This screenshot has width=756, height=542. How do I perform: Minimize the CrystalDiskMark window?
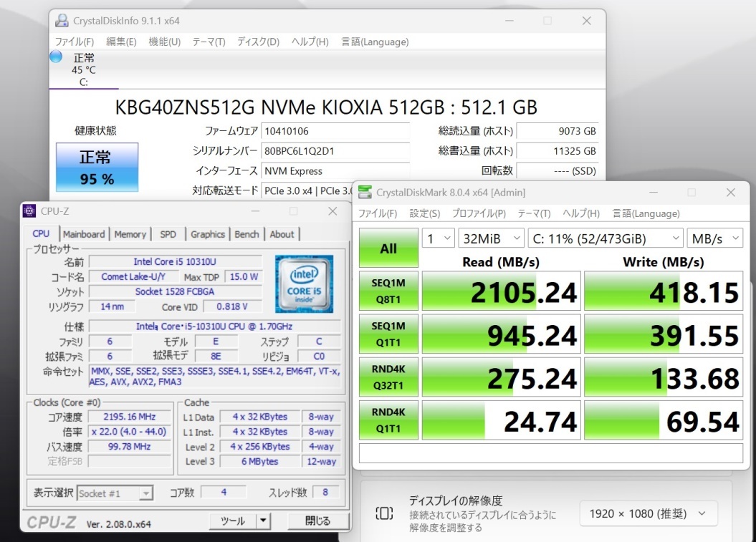tap(654, 192)
